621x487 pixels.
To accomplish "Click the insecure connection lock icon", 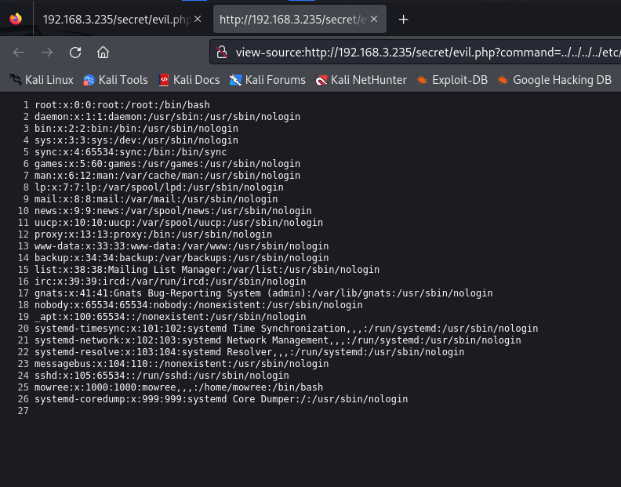I will (x=222, y=53).
